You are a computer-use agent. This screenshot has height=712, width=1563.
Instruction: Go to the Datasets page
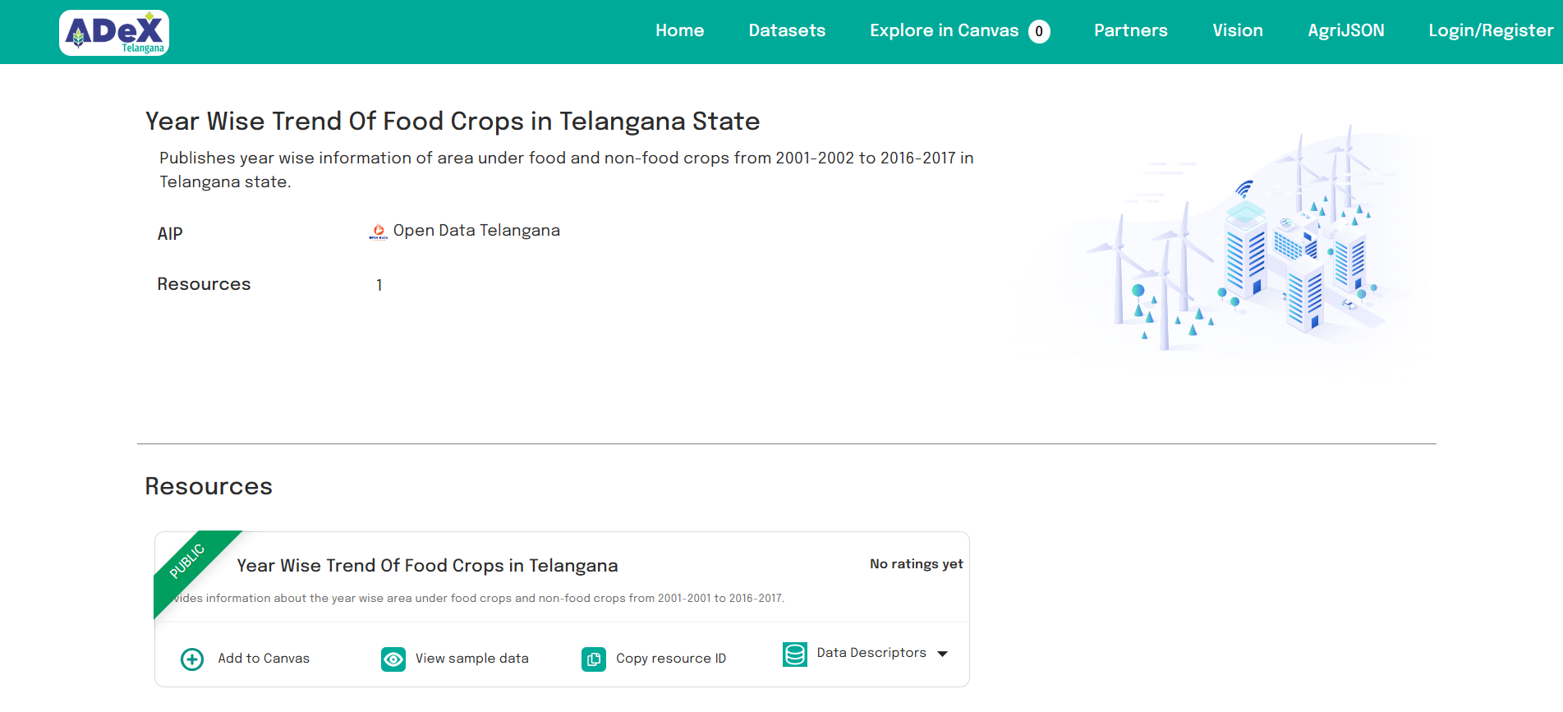[x=787, y=31]
